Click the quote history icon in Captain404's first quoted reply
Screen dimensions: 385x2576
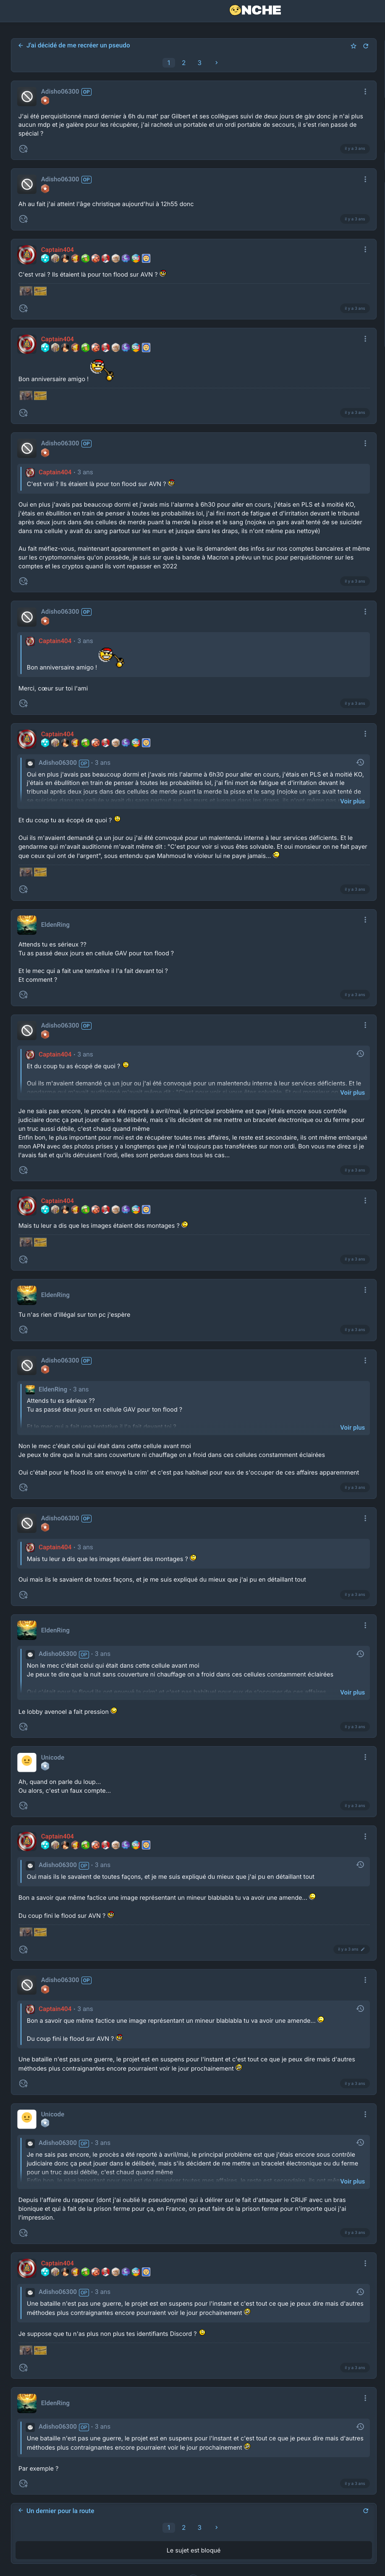(360, 762)
